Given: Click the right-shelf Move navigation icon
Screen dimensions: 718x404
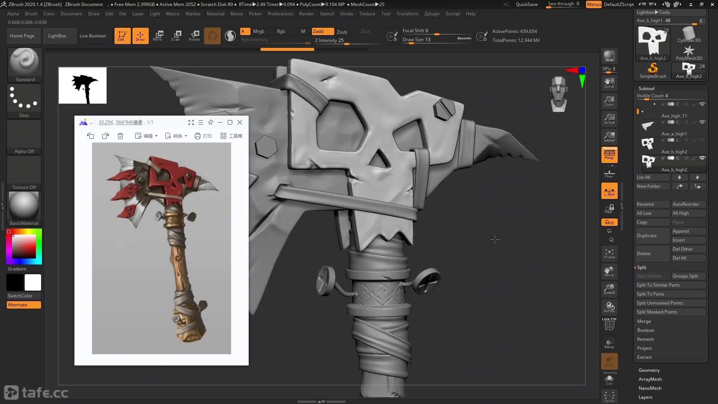Looking at the screenshot, I should point(609,271).
